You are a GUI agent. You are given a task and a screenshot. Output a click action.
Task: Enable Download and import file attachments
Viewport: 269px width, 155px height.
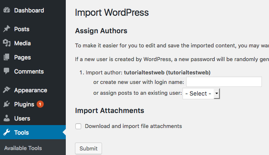click(x=78, y=126)
